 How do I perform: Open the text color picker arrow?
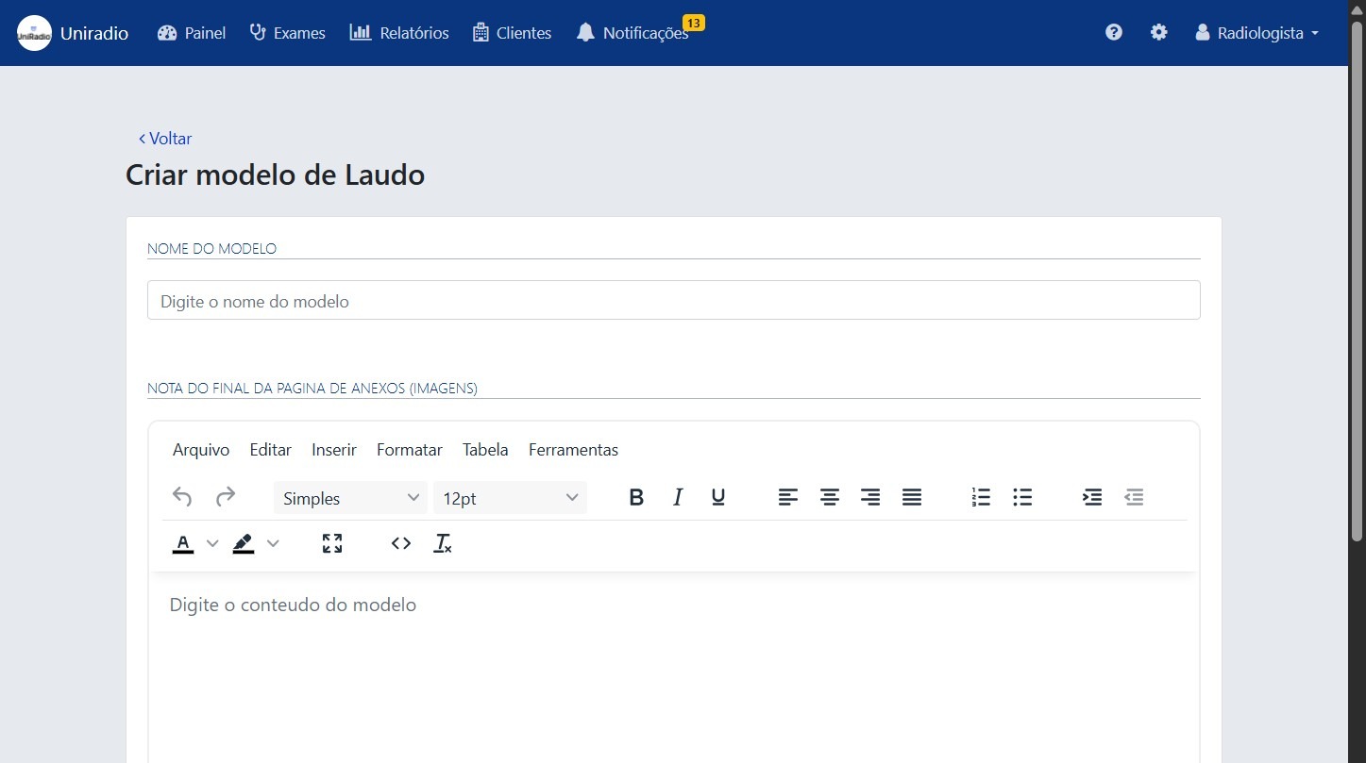coord(212,543)
